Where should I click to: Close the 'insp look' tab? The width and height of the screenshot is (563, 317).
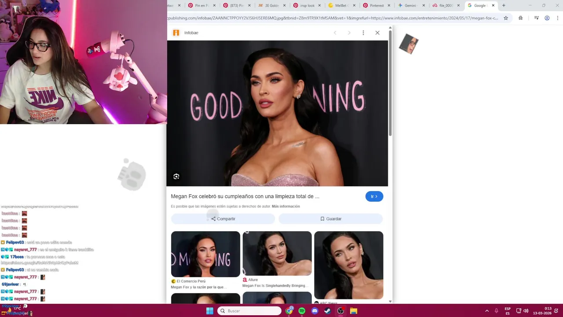tap(319, 5)
